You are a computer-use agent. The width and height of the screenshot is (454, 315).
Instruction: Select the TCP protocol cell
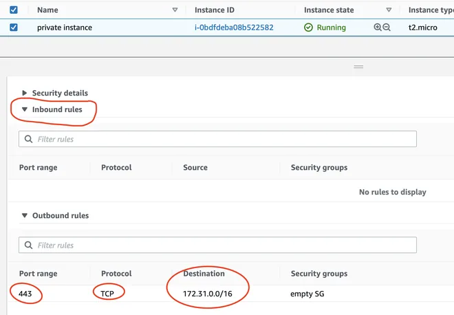pyautogui.click(x=107, y=294)
